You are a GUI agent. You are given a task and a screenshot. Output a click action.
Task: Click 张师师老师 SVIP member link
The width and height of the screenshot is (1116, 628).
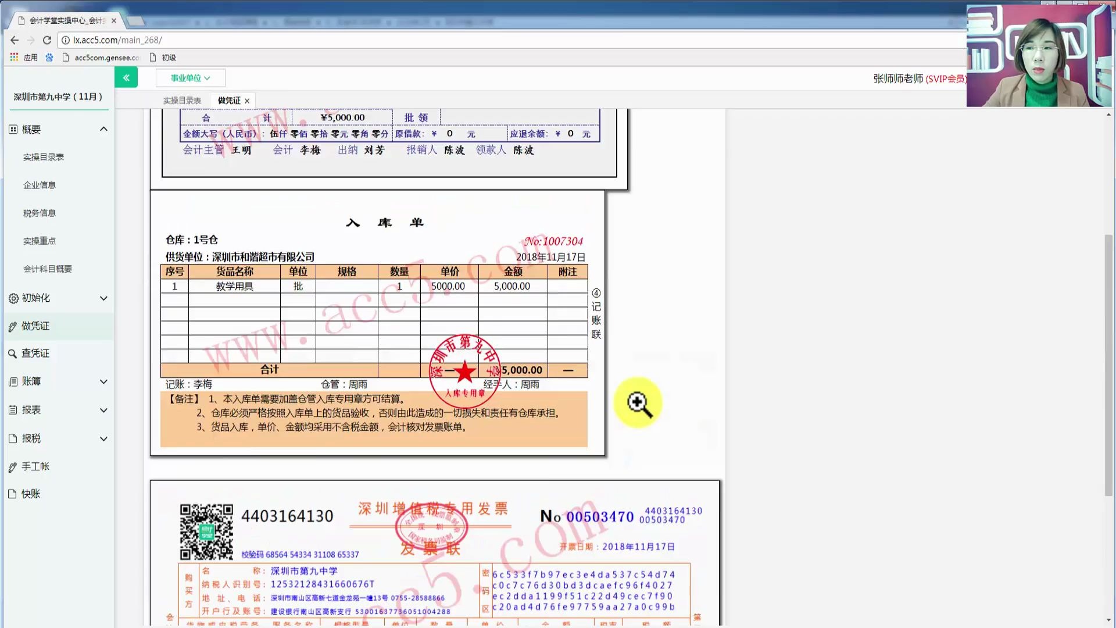[904, 78]
